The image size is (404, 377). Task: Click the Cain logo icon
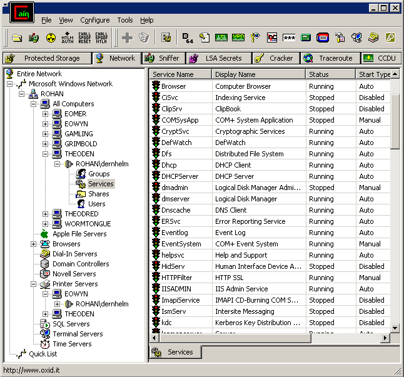[x=22, y=13]
